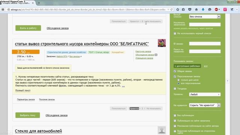The image size is (240, 135).
Task: Click the green 'Выбрать тему' button
Action: pyautogui.click(x=27, y=115)
